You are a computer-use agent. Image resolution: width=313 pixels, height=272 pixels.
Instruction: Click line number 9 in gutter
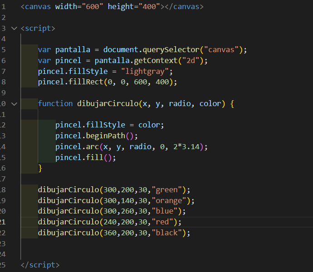click(x=3, y=93)
